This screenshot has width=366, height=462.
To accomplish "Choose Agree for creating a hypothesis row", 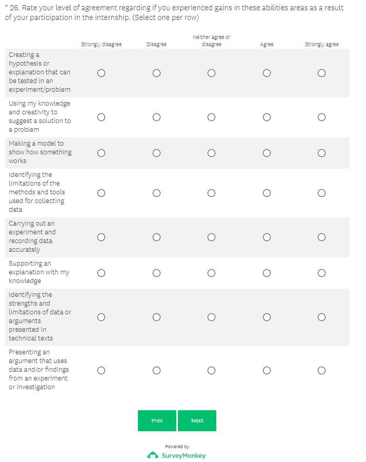I will click(x=267, y=73).
